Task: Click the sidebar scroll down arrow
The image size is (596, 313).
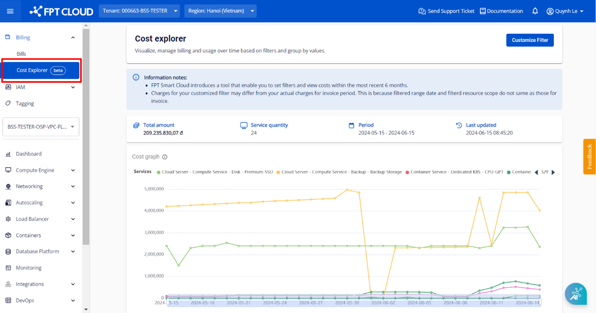Action: click(86, 309)
